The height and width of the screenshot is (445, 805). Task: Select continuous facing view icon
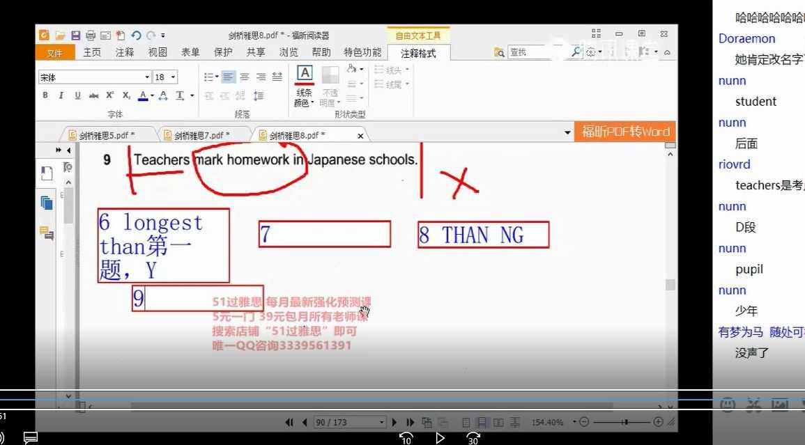(515, 422)
